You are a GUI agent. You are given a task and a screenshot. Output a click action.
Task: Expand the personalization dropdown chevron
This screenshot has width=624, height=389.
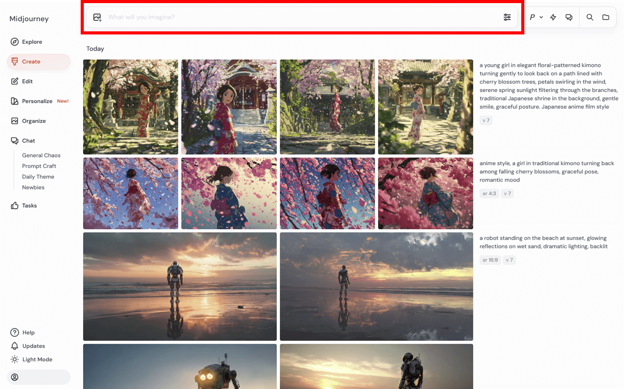(541, 17)
